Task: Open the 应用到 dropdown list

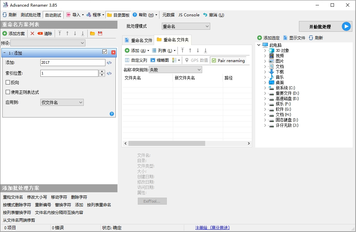Action: (x=62, y=102)
